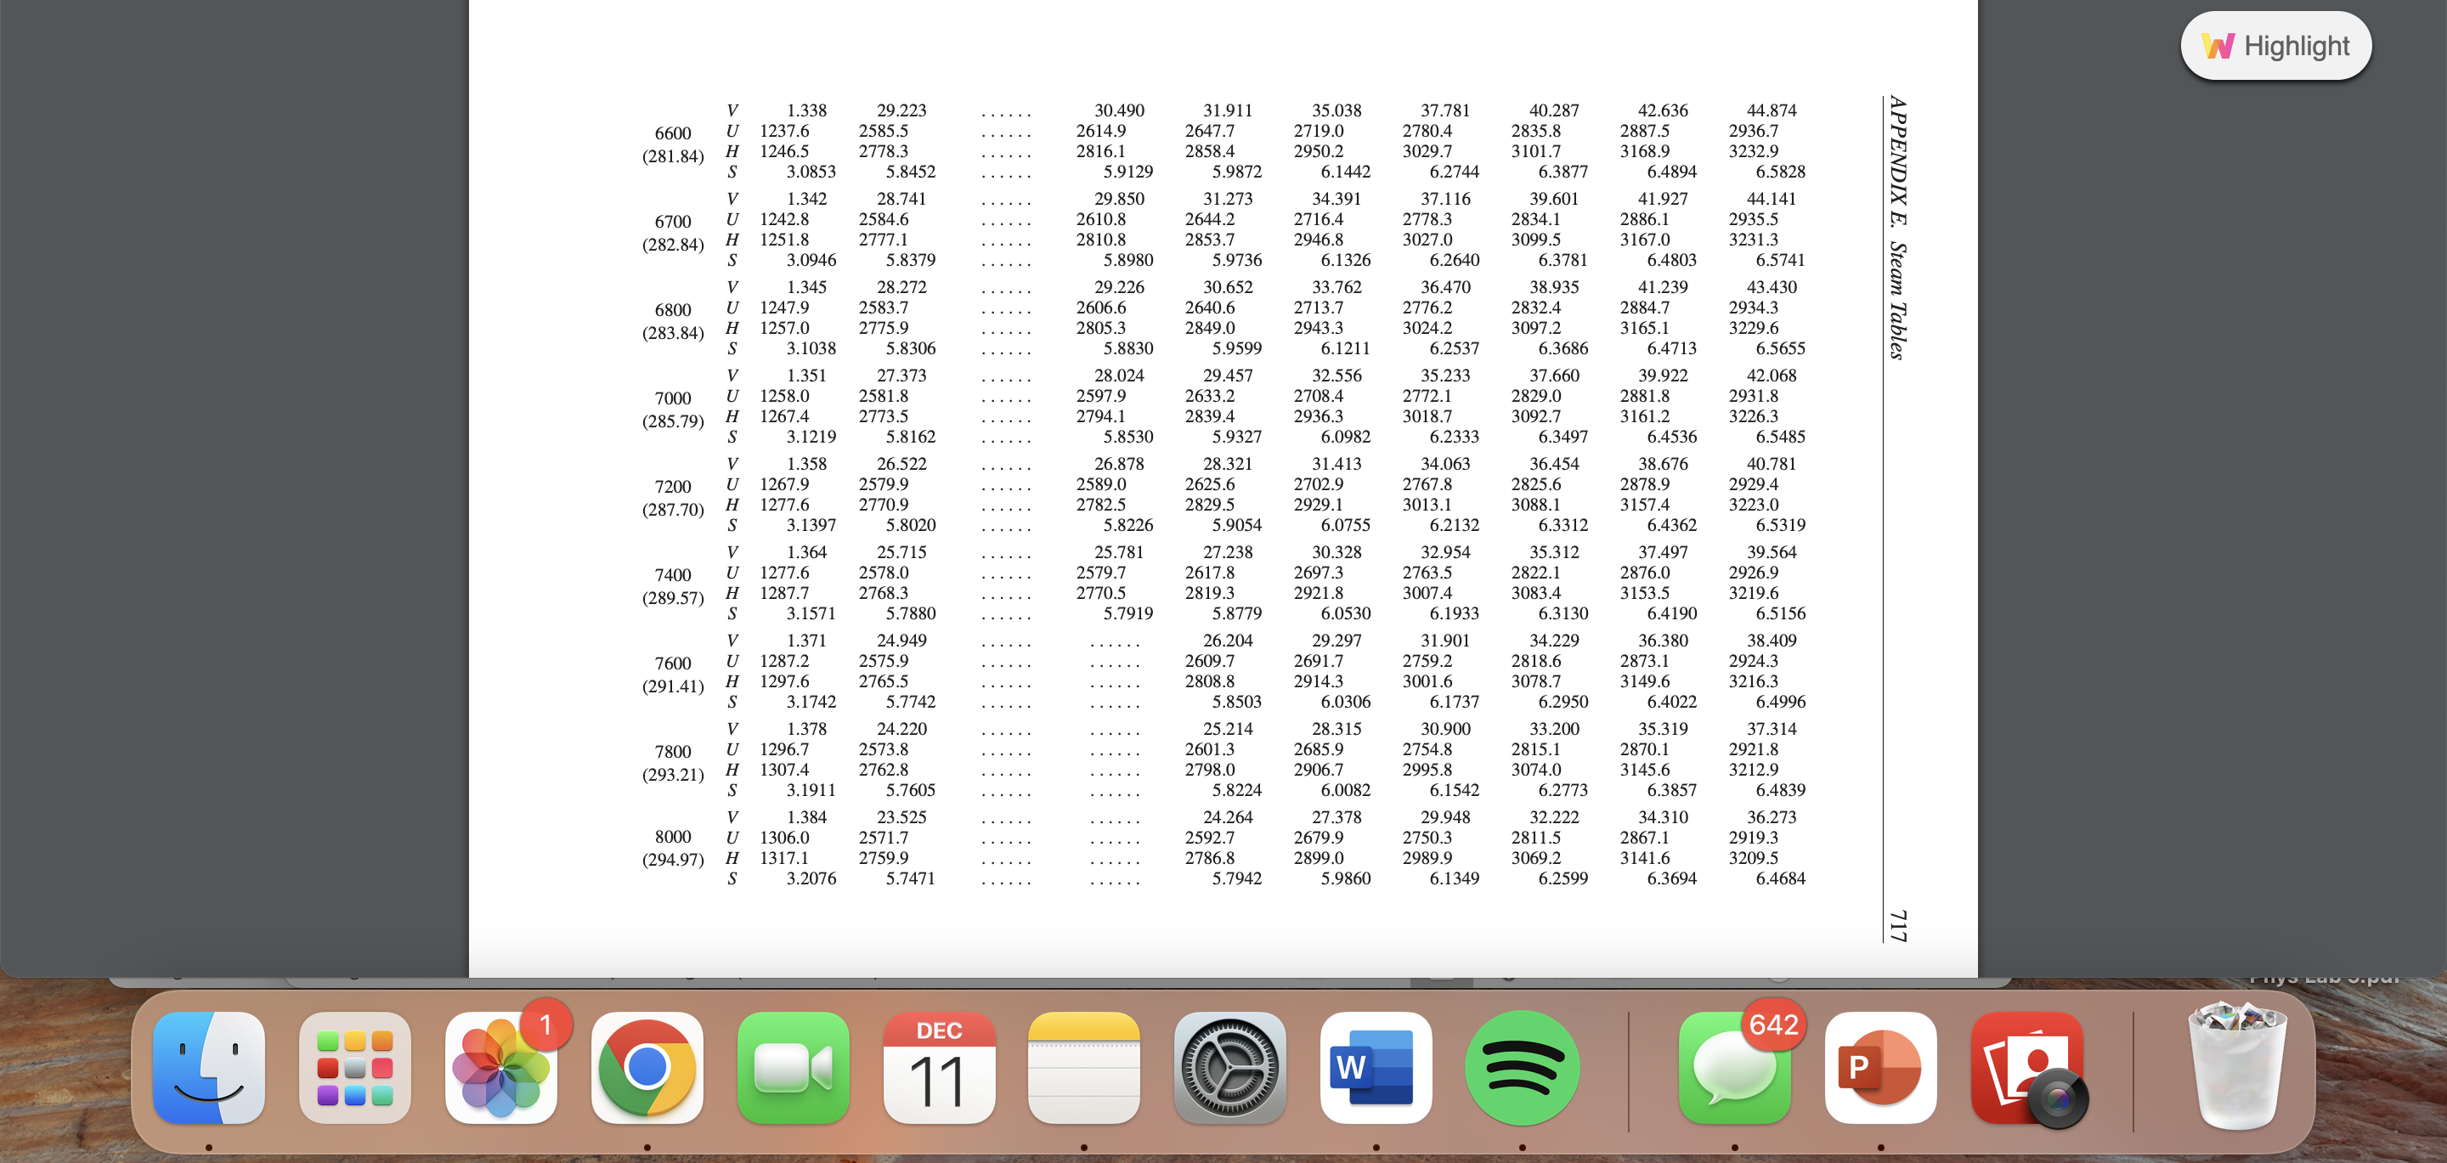Open System Preferences gear icon
2447x1163 pixels.
coord(1230,1067)
